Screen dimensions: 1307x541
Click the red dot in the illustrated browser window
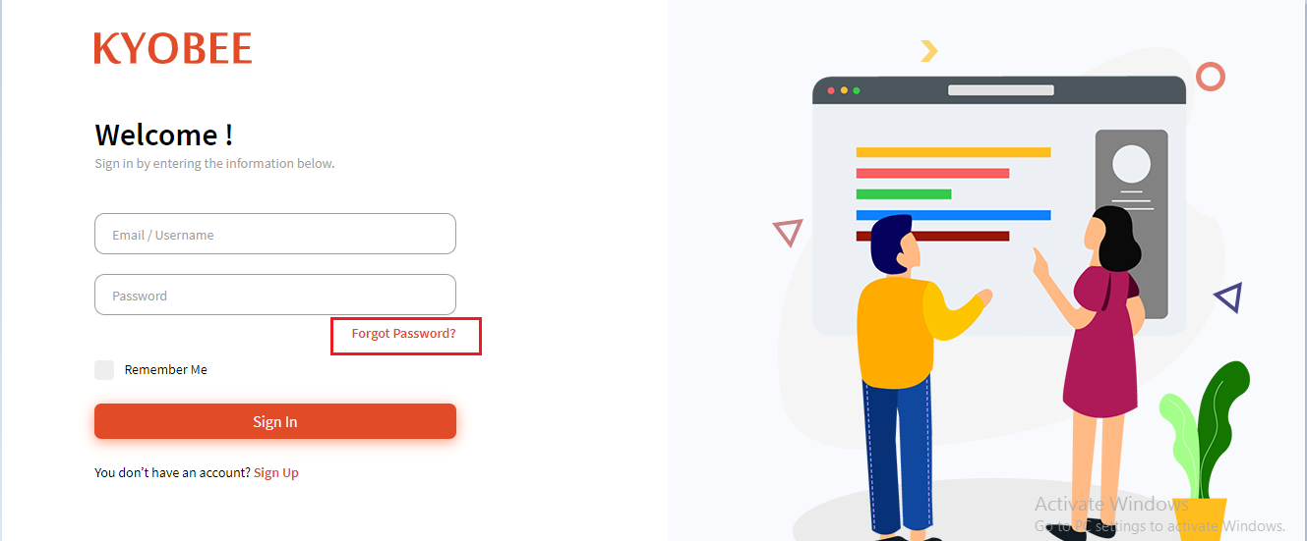coord(831,90)
